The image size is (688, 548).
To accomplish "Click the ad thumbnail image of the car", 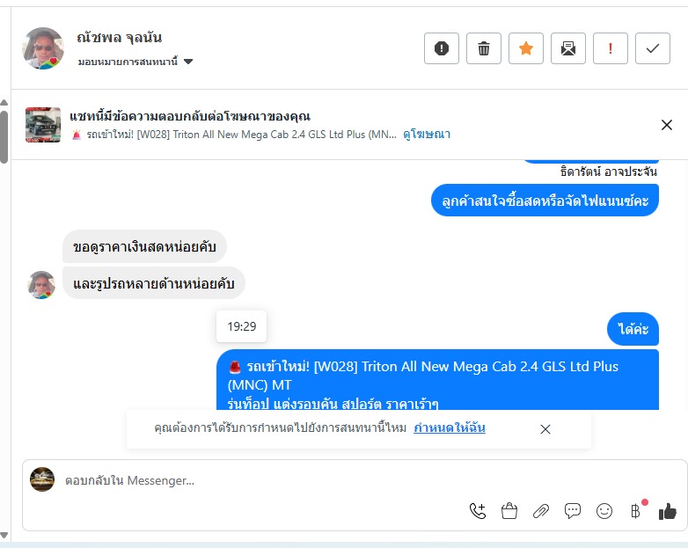I will click(x=43, y=125).
